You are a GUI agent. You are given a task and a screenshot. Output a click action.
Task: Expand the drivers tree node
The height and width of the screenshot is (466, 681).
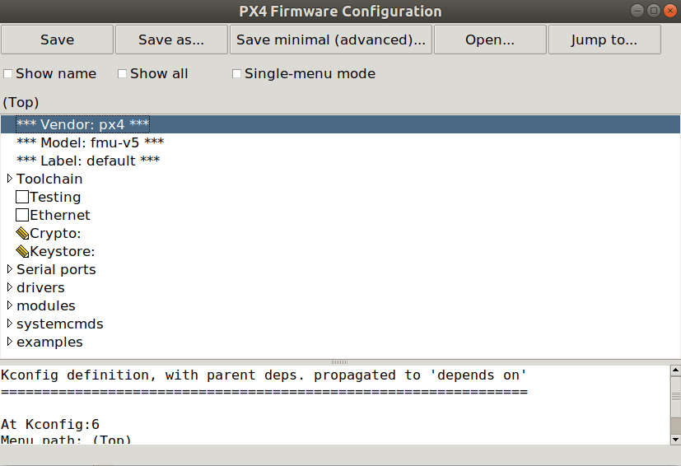[10, 287]
